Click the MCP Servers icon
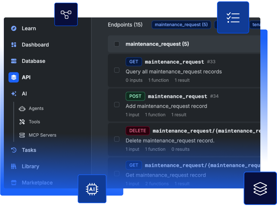The height and width of the screenshot is (207, 277). 22,135
